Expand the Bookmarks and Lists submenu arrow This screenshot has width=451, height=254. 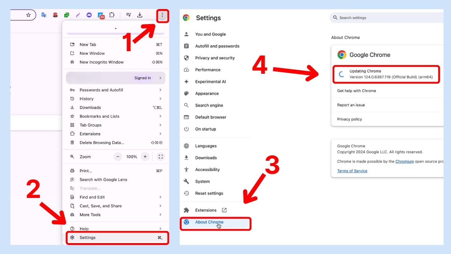click(x=160, y=116)
